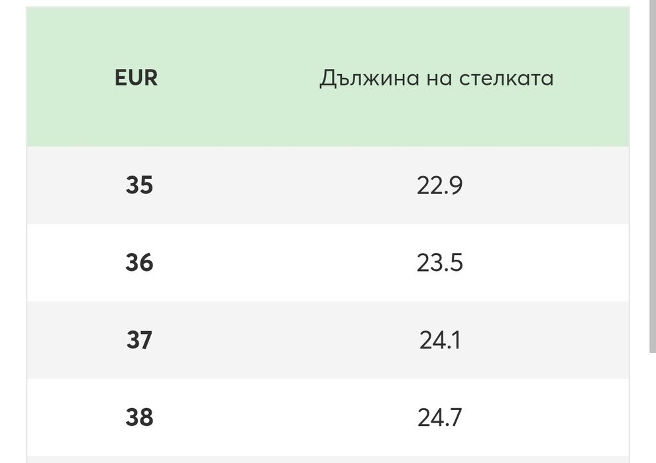Image resolution: width=656 pixels, height=463 pixels.
Task: Click the EUR column header
Action: click(137, 78)
